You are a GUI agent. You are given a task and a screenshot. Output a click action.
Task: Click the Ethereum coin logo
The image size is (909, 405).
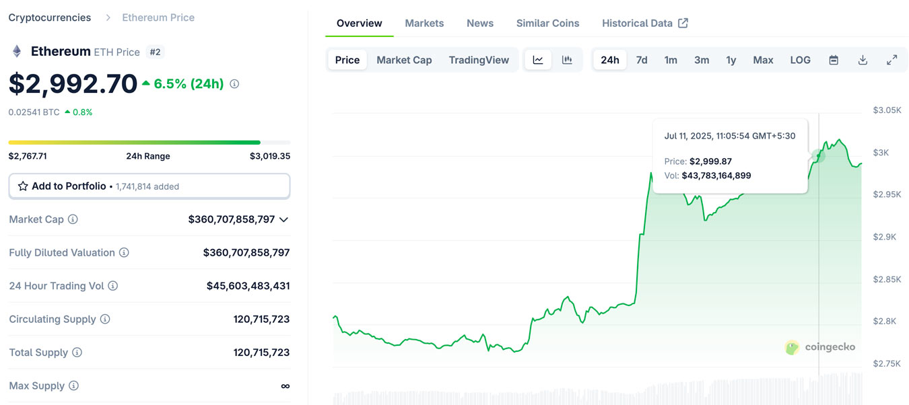pos(15,50)
